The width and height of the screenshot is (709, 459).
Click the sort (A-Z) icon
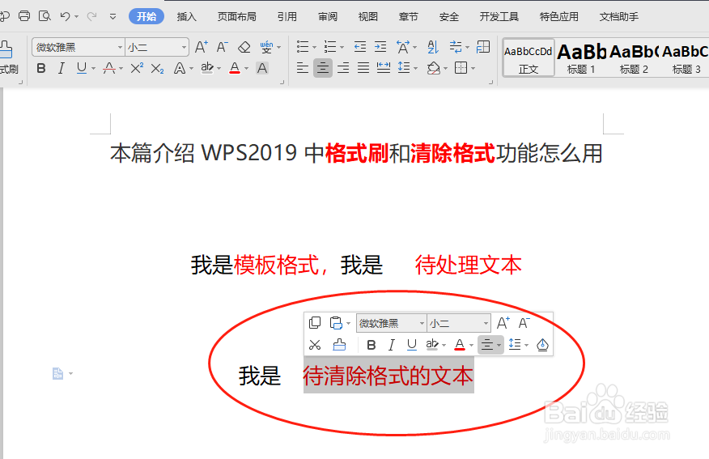(433, 47)
